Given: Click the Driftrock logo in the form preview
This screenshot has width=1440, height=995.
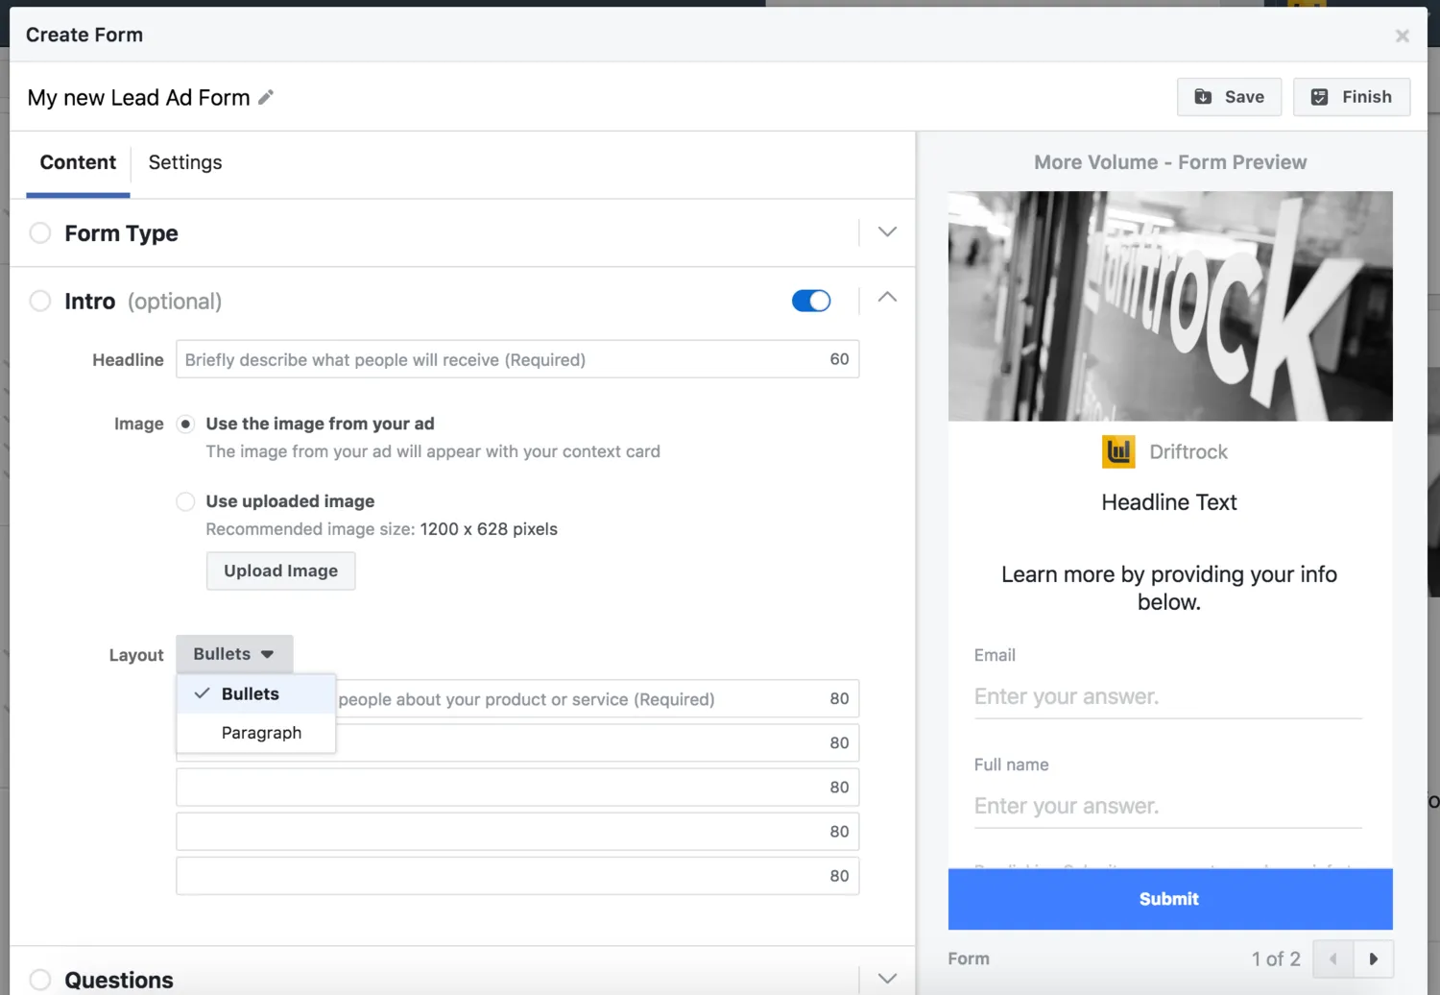Looking at the screenshot, I should [x=1117, y=451].
